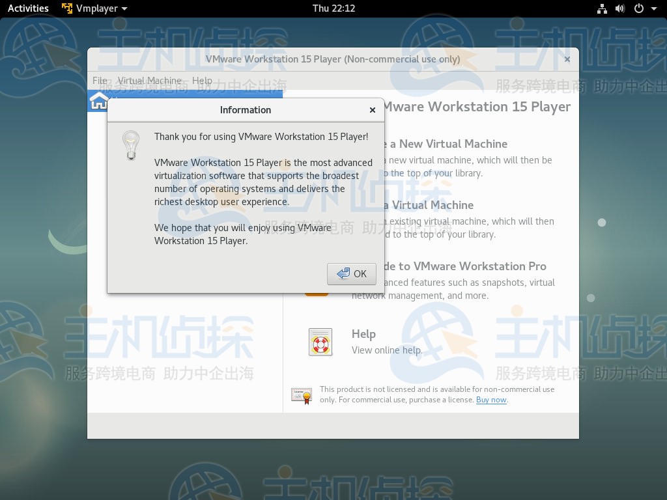The width and height of the screenshot is (667, 500).
Task: Click the Vmplayer app icon in the top bar
Action: [67, 8]
